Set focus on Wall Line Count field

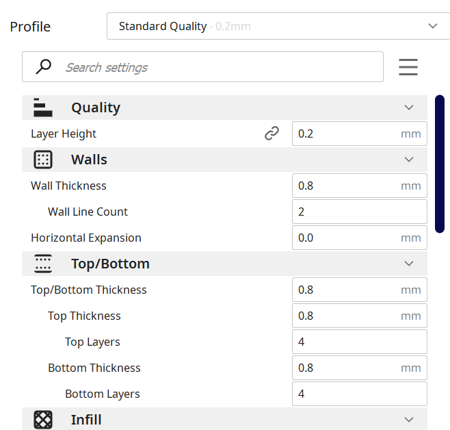tap(359, 212)
